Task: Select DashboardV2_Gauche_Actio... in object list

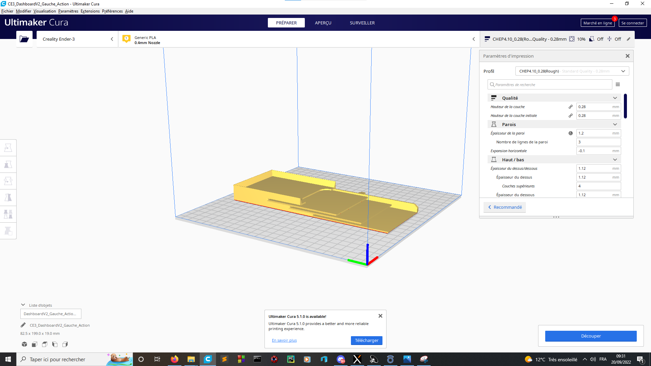Action: tap(51, 314)
